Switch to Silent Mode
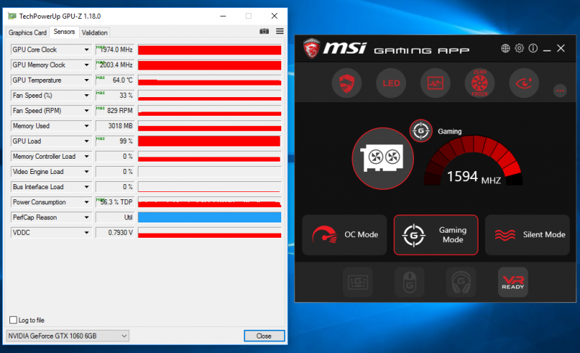The image size is (580, 353). point(527,235)
